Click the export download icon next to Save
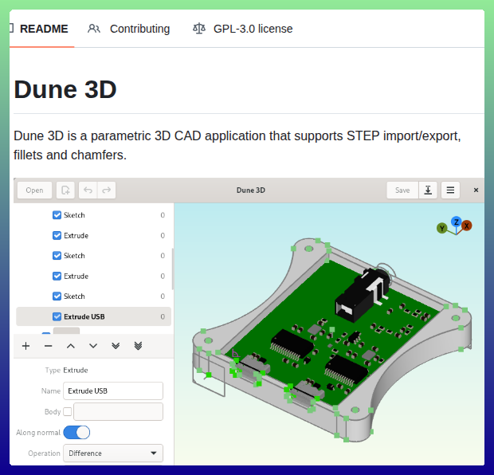This screenshot has height=475, width=494. [x=428, y=190]
